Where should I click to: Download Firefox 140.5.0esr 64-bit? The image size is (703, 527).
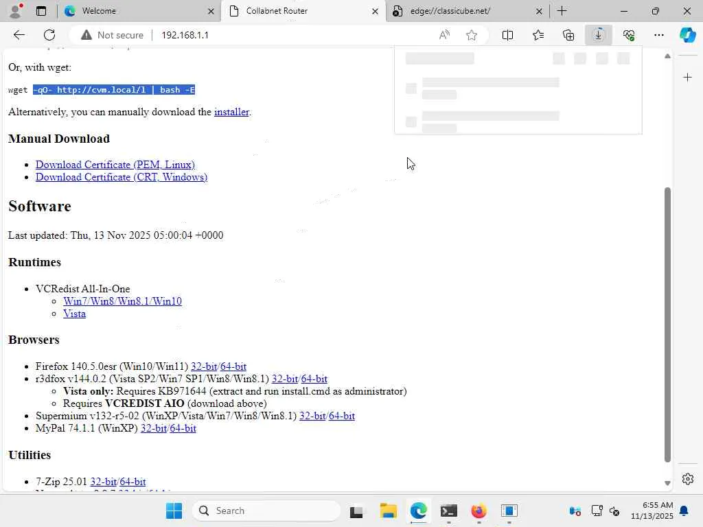point(233,366)
